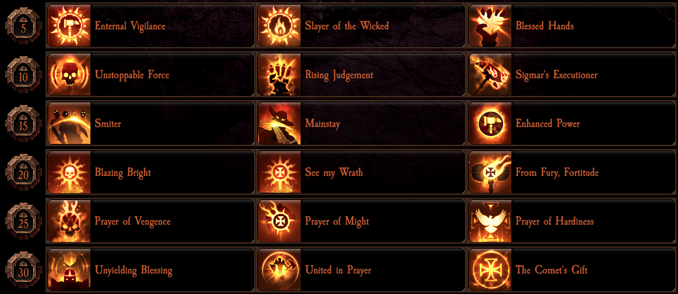Choose the Prayer of Hardiness dove icon
This screenshot has width=678, height=294.
point(490,221)
